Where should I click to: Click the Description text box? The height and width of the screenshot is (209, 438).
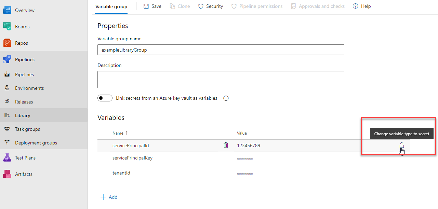pyautogui.click(x=221, y=80)
